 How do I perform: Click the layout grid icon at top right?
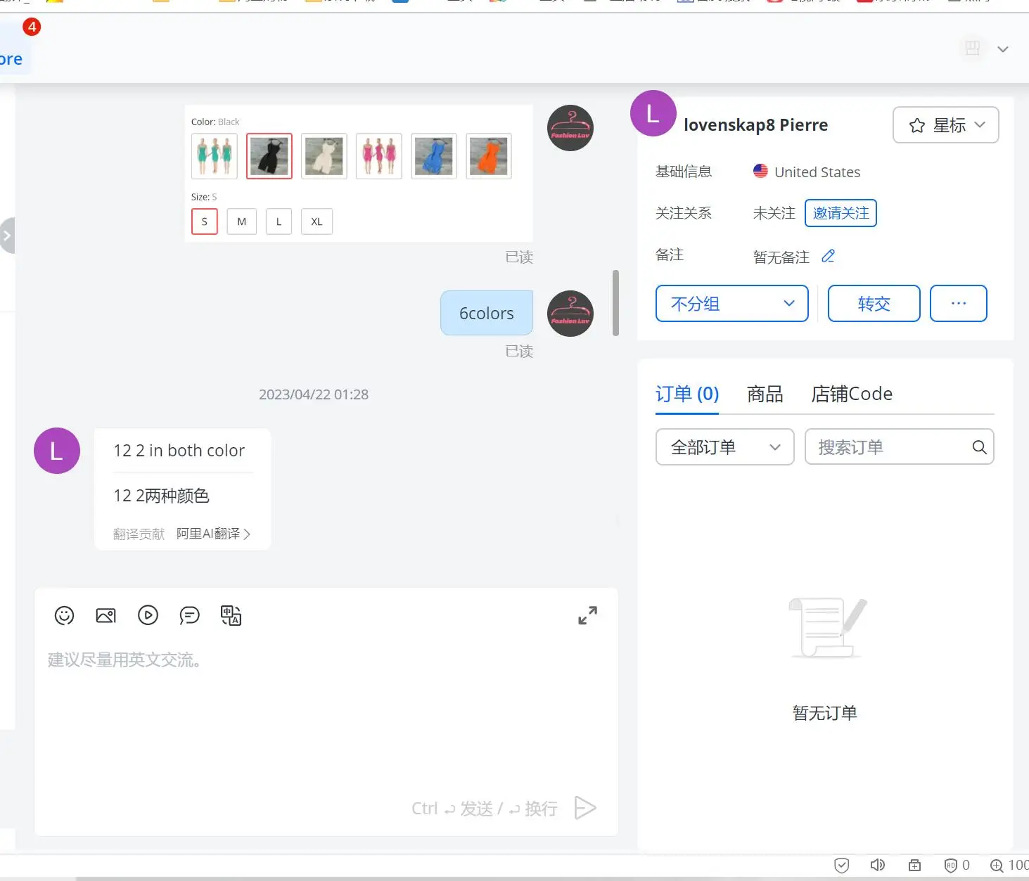[973, 49]
